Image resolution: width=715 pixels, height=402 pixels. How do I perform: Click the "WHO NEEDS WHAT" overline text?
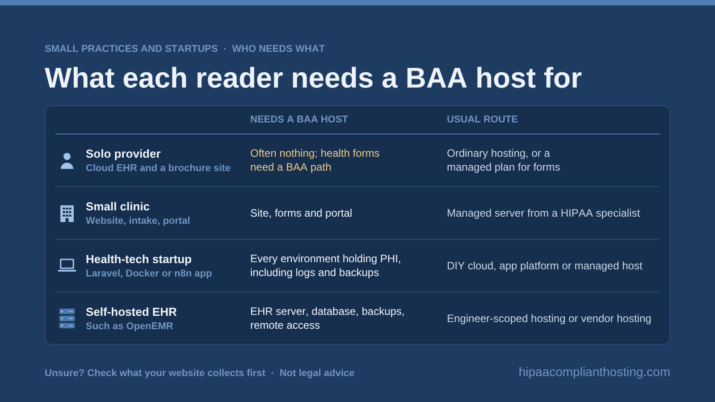pyautogui.click(x=278, y=49)
